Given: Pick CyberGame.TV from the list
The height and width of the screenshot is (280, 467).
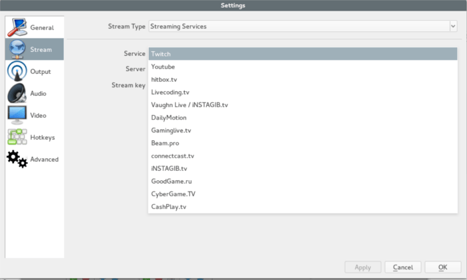Looking at the screenshot, I should (x=303, y=194).
